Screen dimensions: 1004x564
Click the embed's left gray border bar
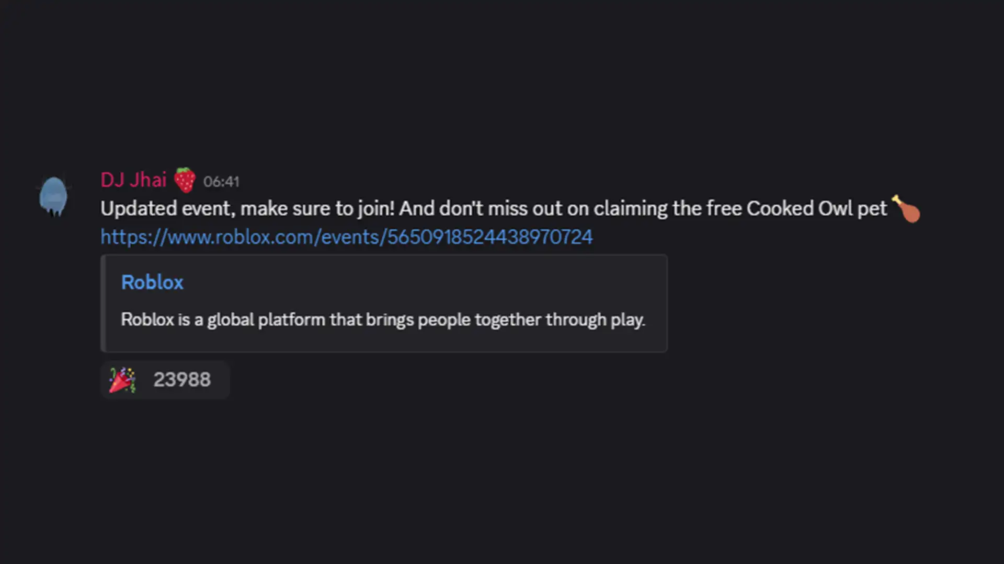(103, 303)
